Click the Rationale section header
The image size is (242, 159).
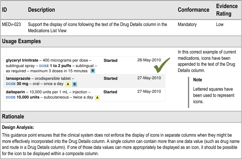(13, 117)
